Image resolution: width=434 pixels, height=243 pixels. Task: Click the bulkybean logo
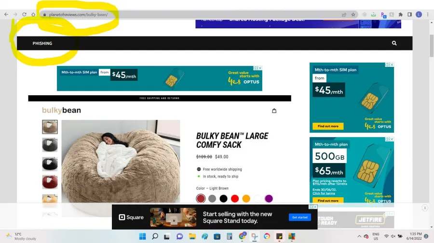click(x=61, y=110)
